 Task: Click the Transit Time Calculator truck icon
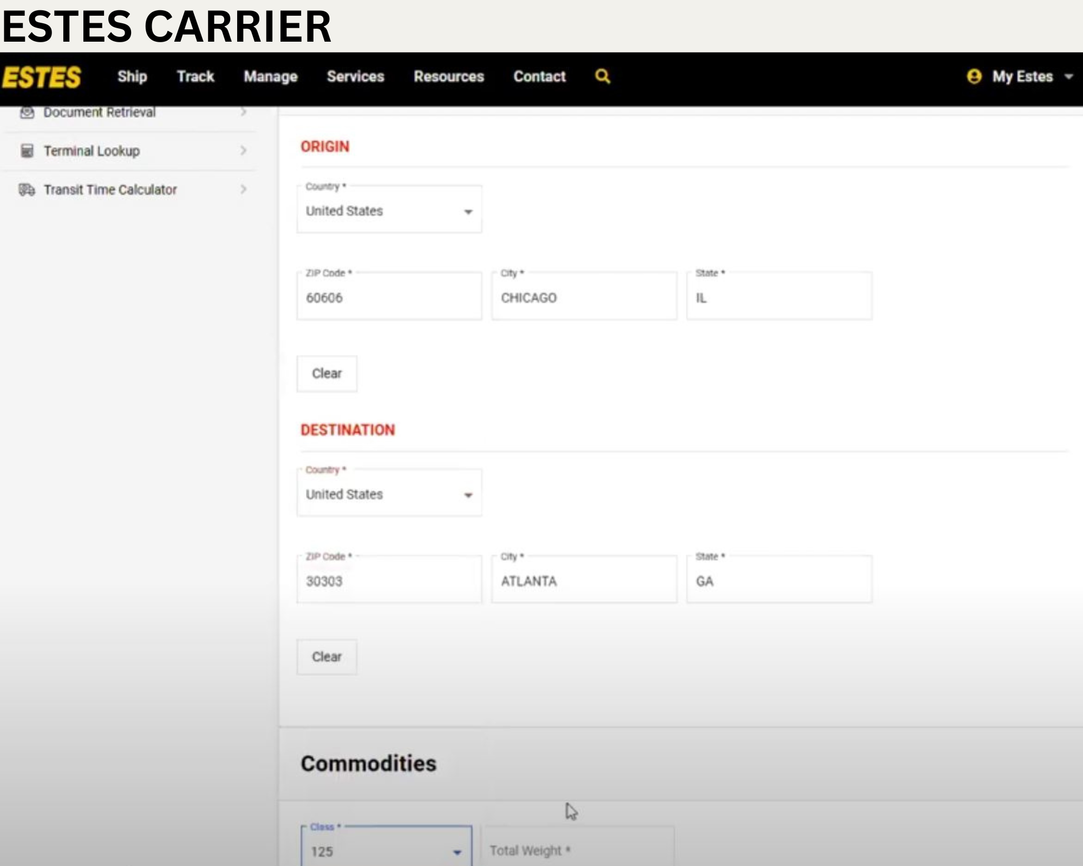(27, 189)
